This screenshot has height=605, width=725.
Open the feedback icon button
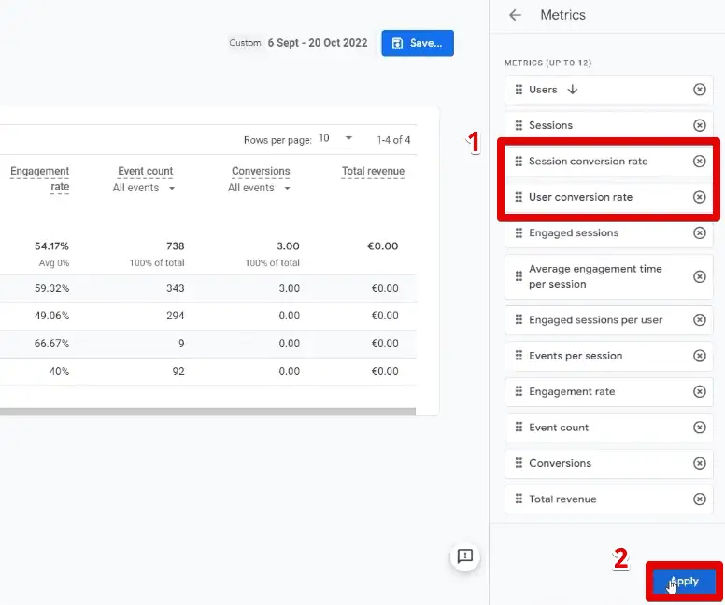(464, 556)
